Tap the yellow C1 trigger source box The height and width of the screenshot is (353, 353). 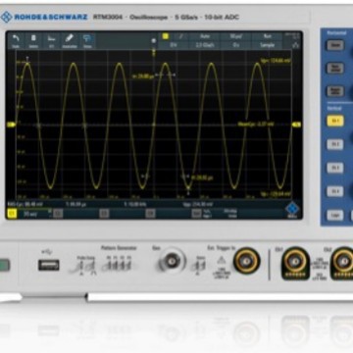(x=166, y=36)
